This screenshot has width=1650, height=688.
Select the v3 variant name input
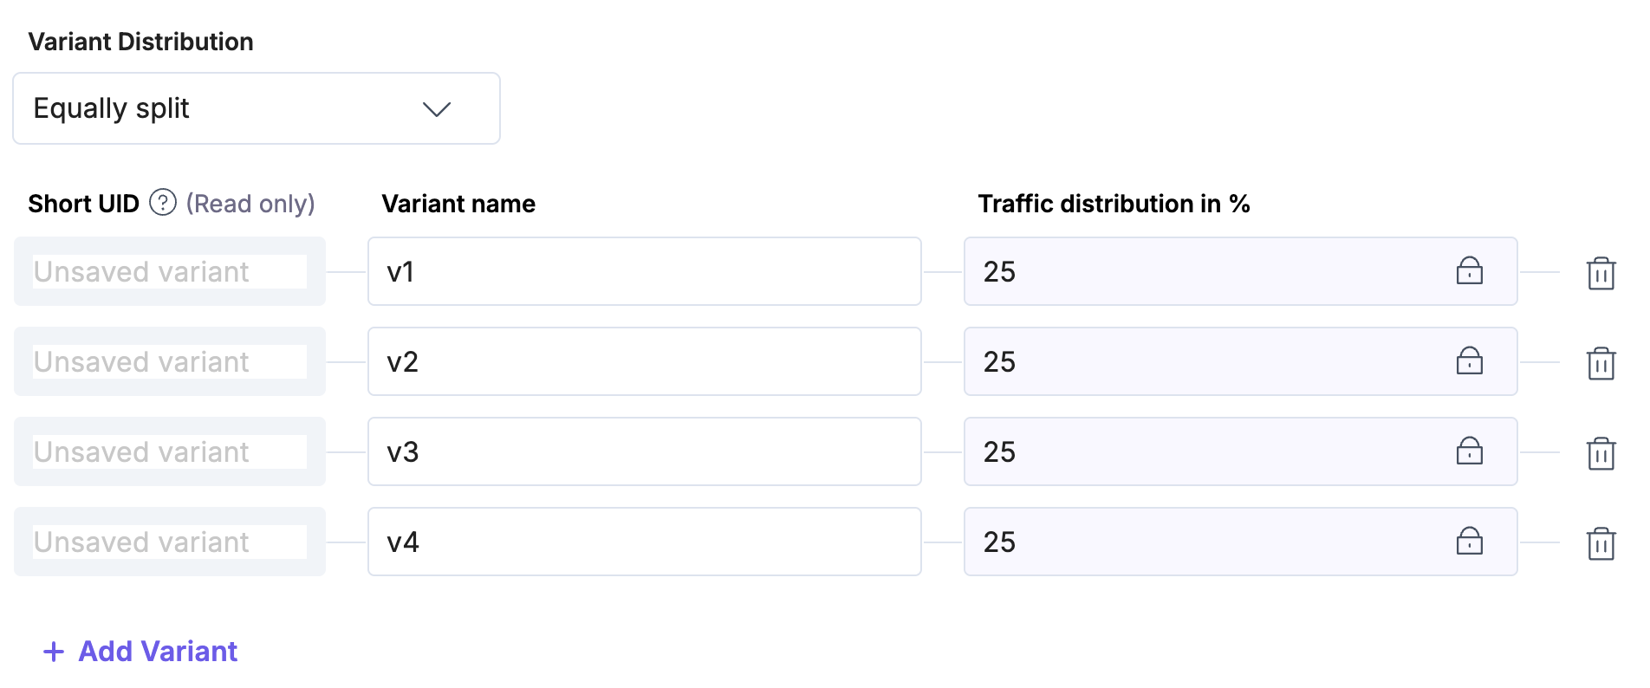[644, 451]
